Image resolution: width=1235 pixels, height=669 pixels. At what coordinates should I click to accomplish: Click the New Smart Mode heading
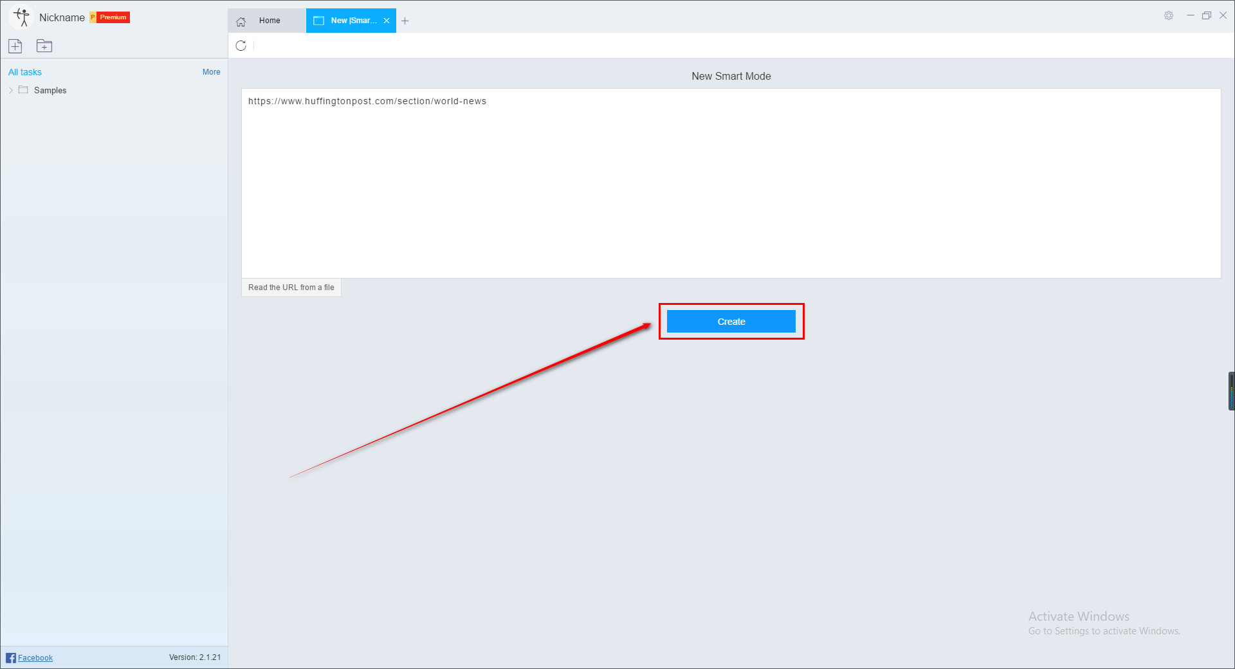pyautogui.click(x=731, y=76)
